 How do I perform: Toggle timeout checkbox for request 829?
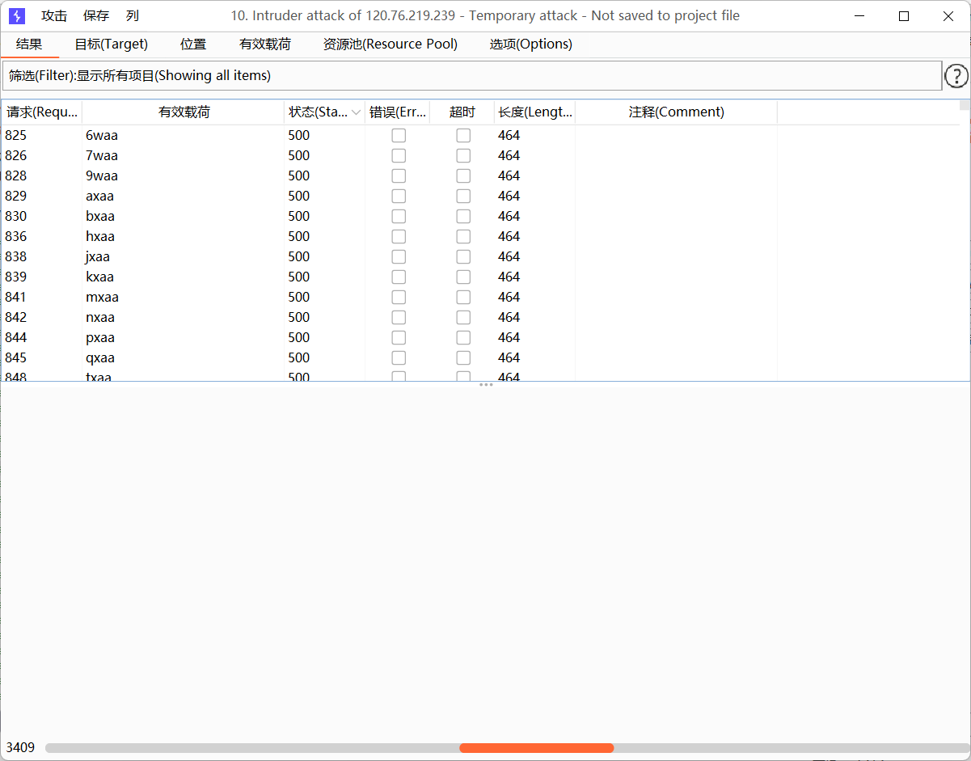[463, 197]
